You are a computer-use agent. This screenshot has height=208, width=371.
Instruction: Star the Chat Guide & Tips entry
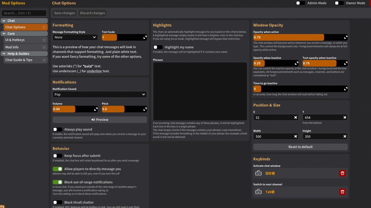click(44, 60)
